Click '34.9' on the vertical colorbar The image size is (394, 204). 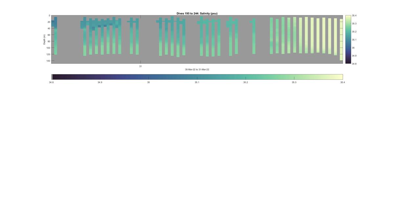[354, 56]
